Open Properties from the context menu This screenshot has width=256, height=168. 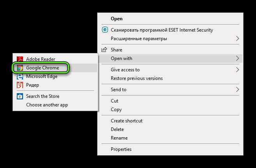pyautogui.click(x=121, y=149)
